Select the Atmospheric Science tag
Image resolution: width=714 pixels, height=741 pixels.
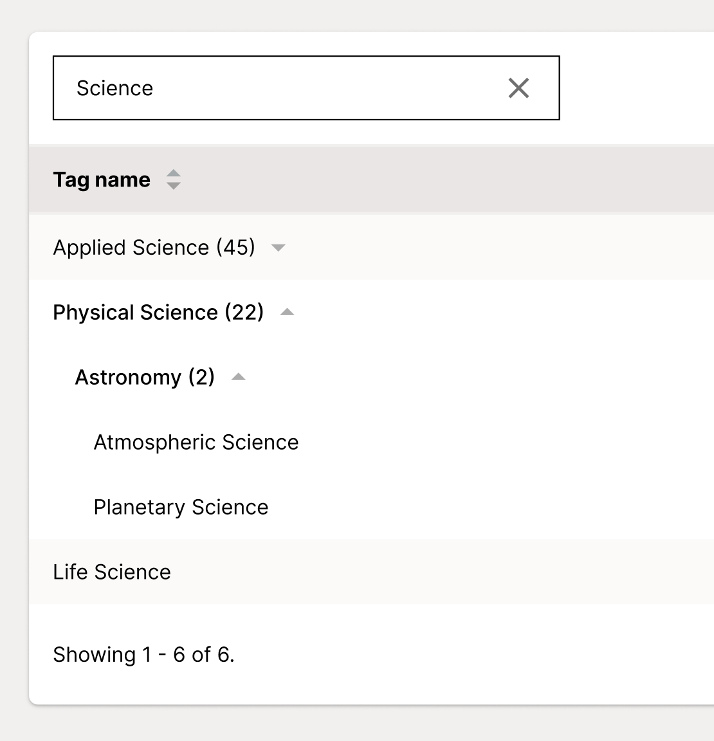click(x=196, y=442)
